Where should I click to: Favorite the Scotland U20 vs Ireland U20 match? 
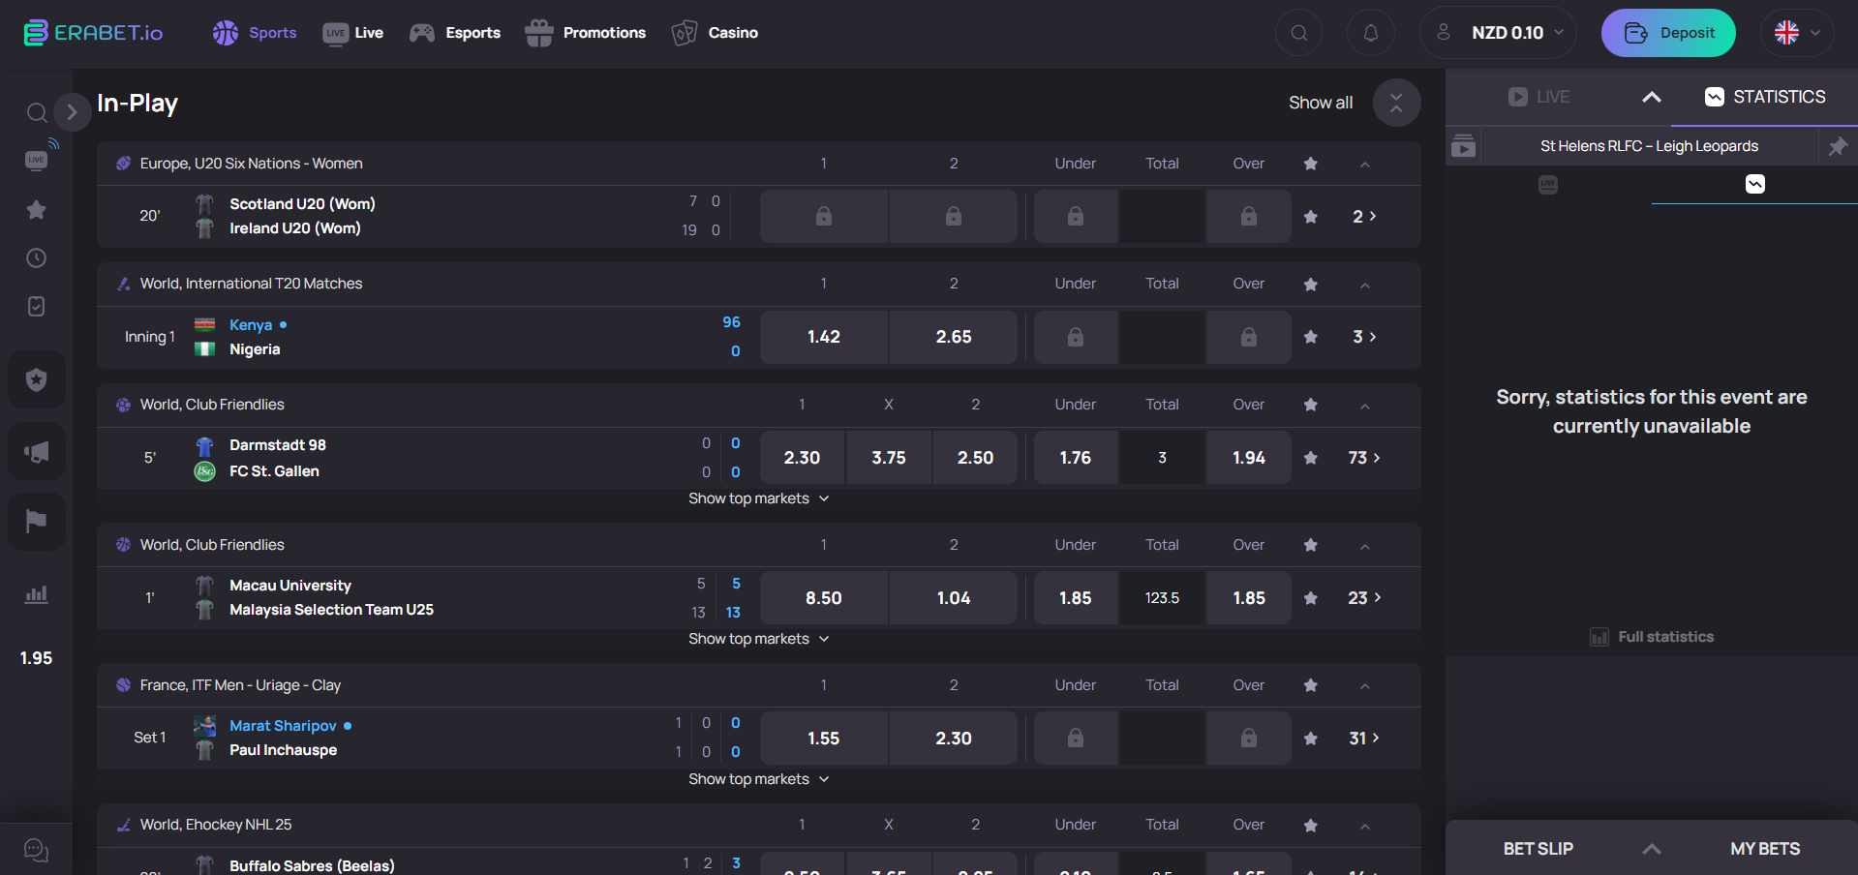(x=1311, y=216)
